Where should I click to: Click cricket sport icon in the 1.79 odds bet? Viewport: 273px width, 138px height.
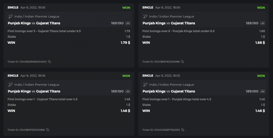10,17
